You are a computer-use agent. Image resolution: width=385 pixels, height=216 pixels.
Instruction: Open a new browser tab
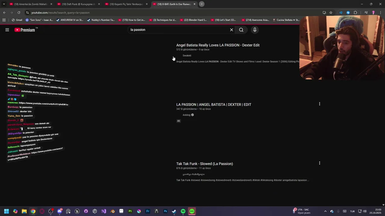click(x=202, y=4)
